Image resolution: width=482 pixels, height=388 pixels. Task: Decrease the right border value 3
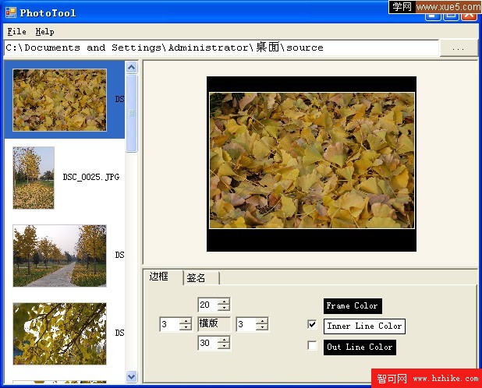[261, 327]
